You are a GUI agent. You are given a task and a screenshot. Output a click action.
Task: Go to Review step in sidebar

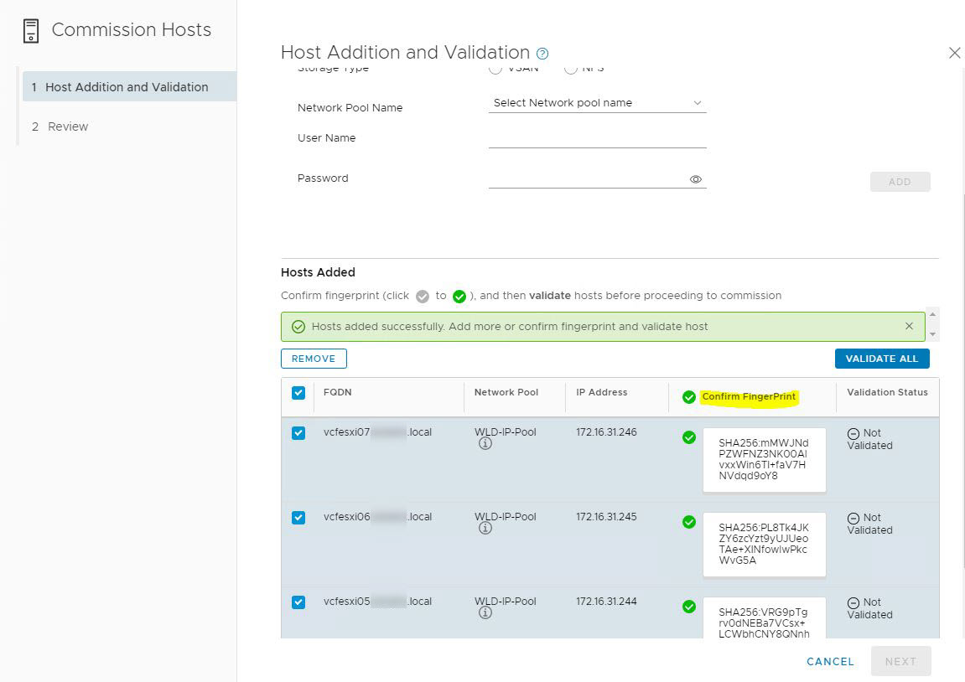point(68,127)
